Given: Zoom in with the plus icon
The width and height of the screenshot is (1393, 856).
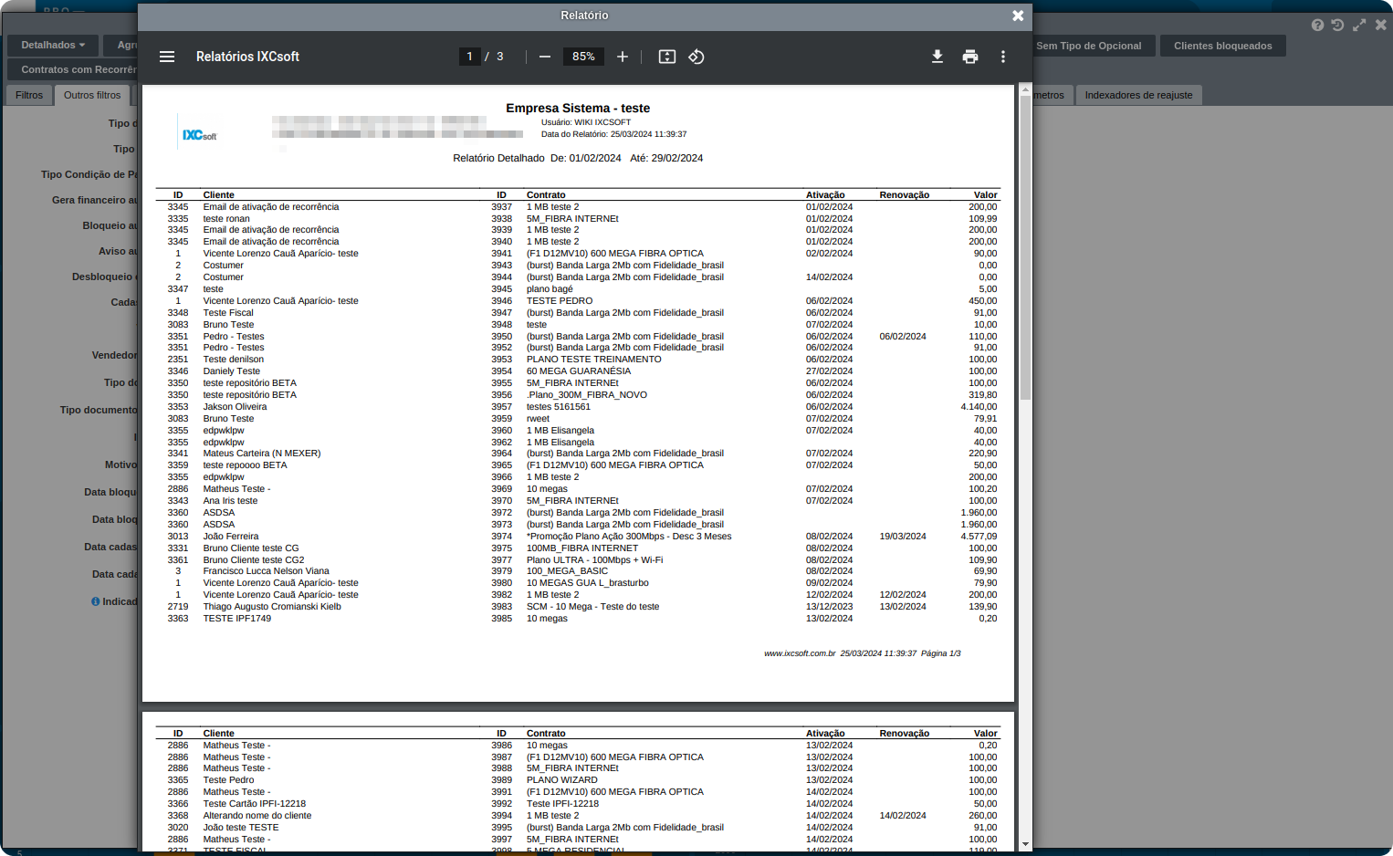Looking at the screenshot, I should pyautogui.click(x=623, y=57).
